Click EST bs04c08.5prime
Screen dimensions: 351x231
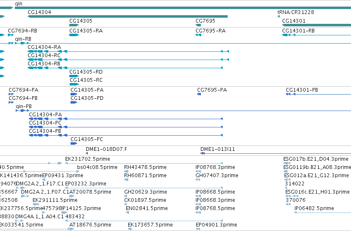pos(97,167)
